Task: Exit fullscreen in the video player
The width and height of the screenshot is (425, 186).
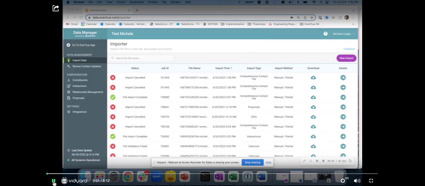Action: [371, 181]
